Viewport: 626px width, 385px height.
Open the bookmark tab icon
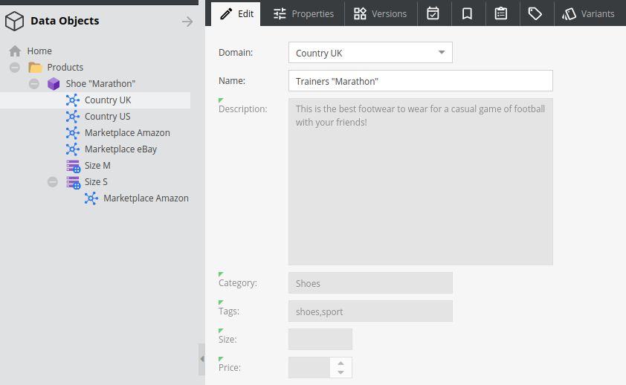467,14
